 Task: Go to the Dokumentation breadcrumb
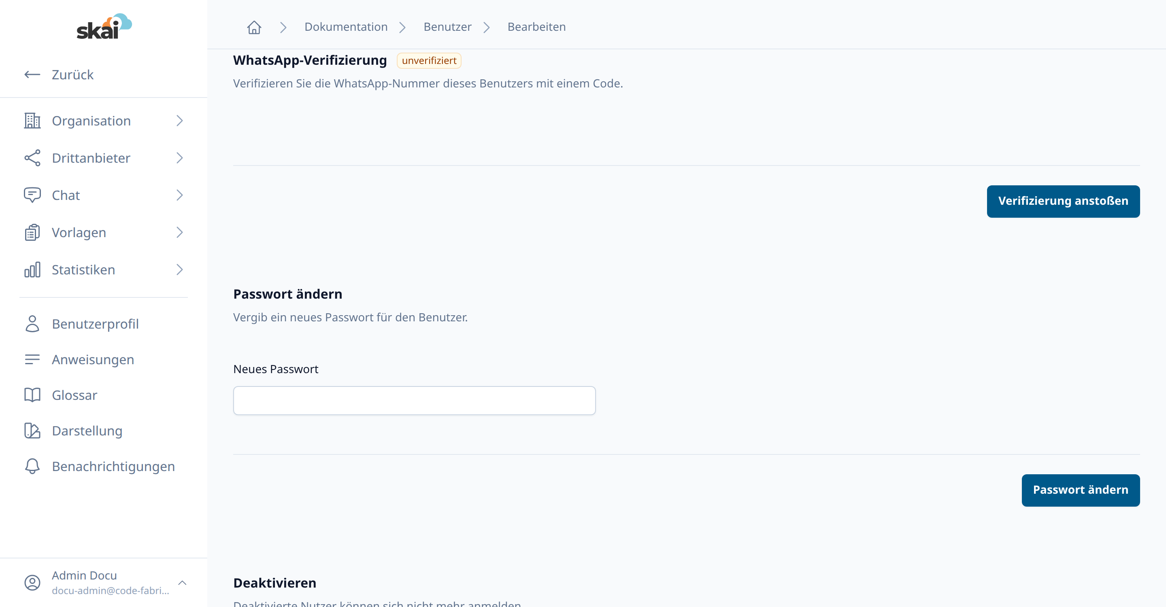(x=346, y=27)
